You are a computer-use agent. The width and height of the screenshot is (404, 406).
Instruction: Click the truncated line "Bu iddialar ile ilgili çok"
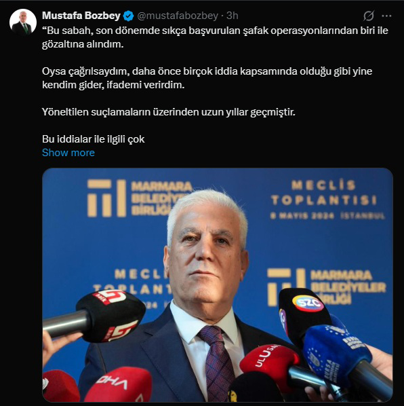tap(94, 139)
